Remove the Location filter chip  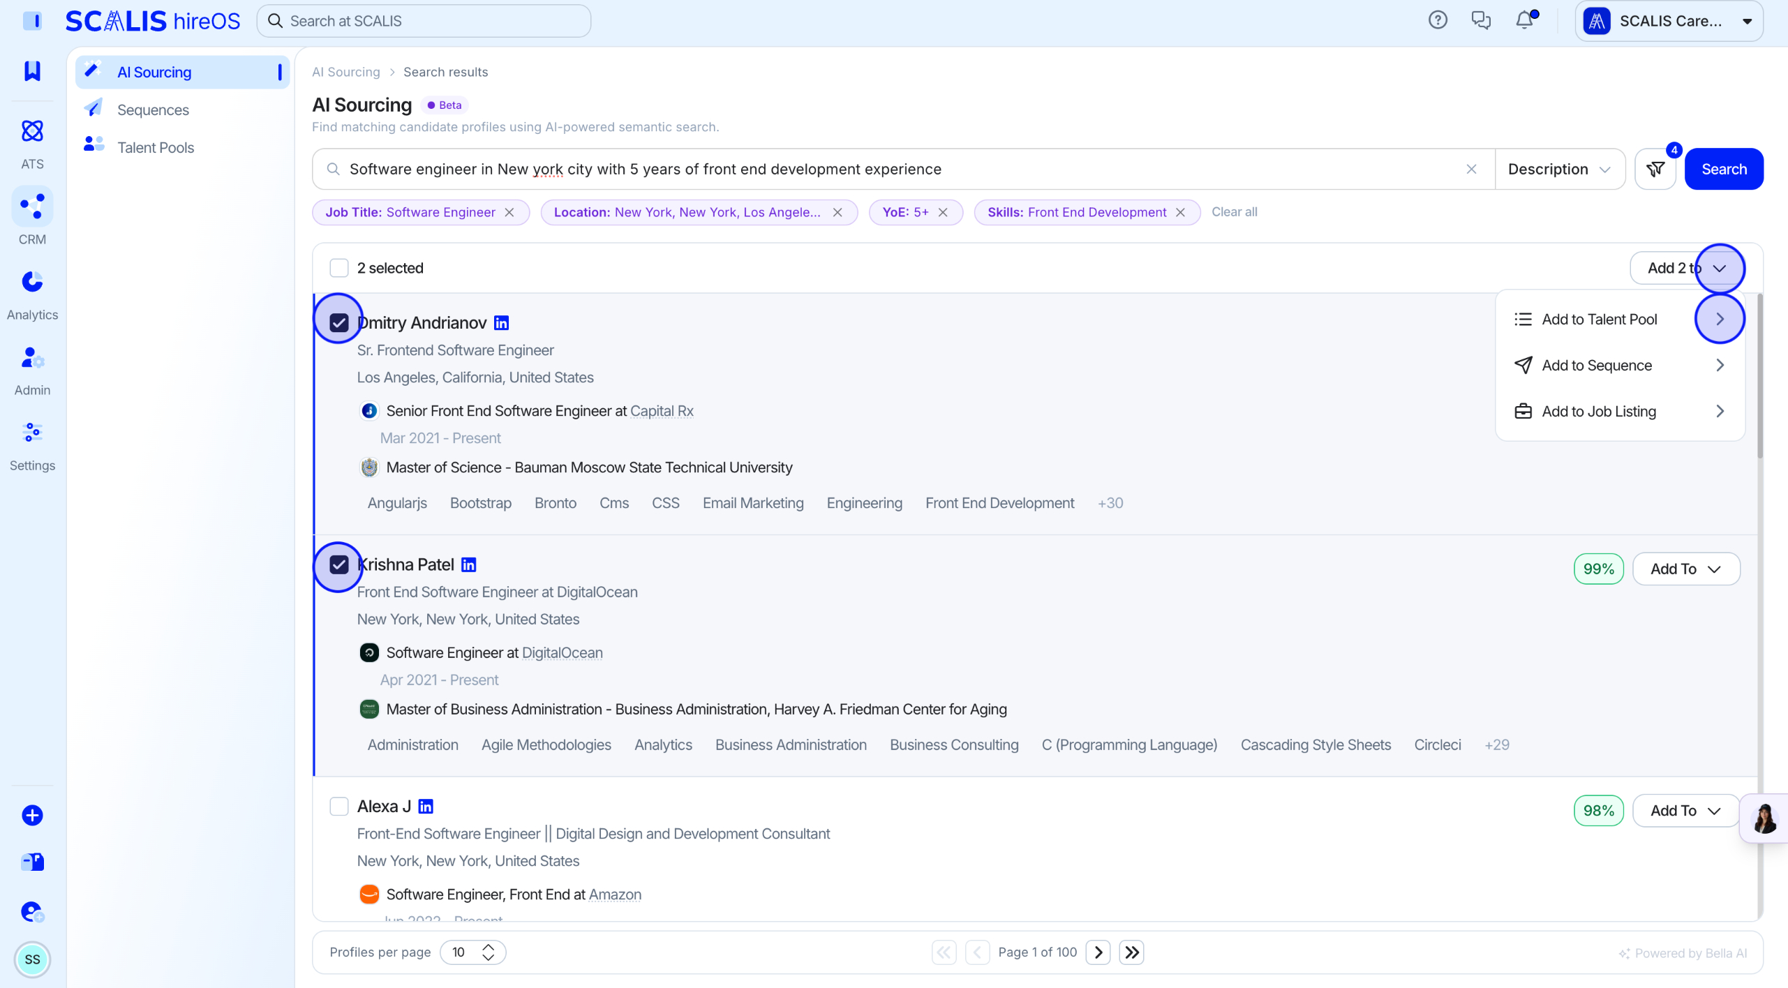837,212
